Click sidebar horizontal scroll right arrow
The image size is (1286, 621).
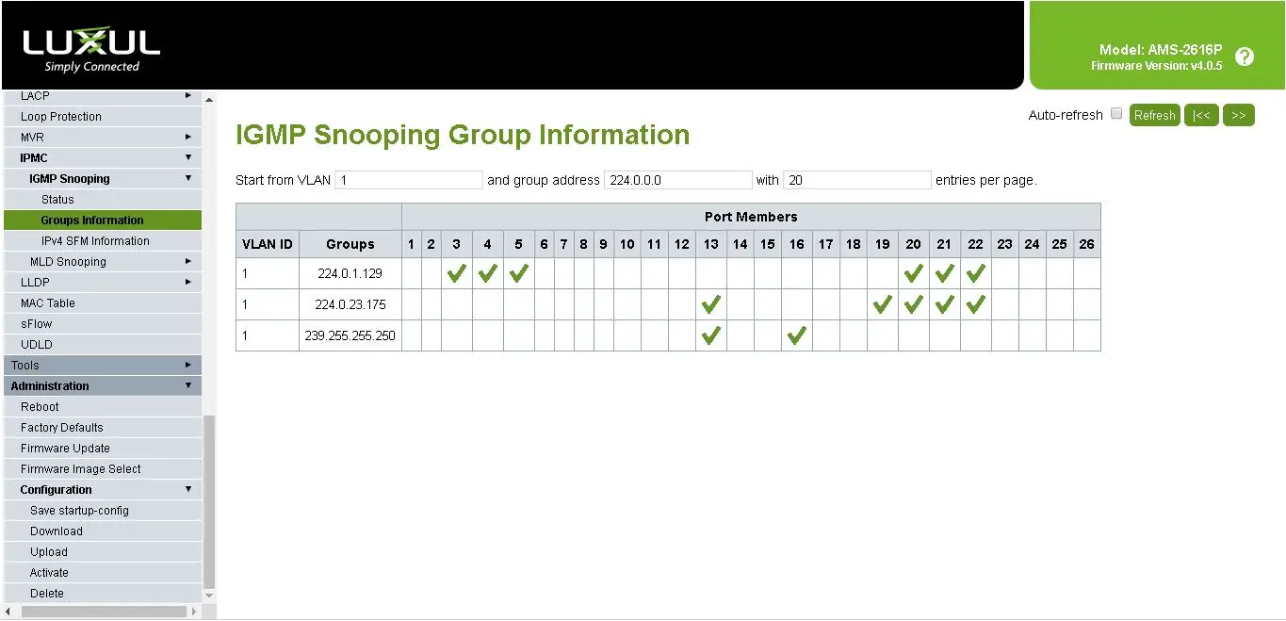(x=195, y=612)
